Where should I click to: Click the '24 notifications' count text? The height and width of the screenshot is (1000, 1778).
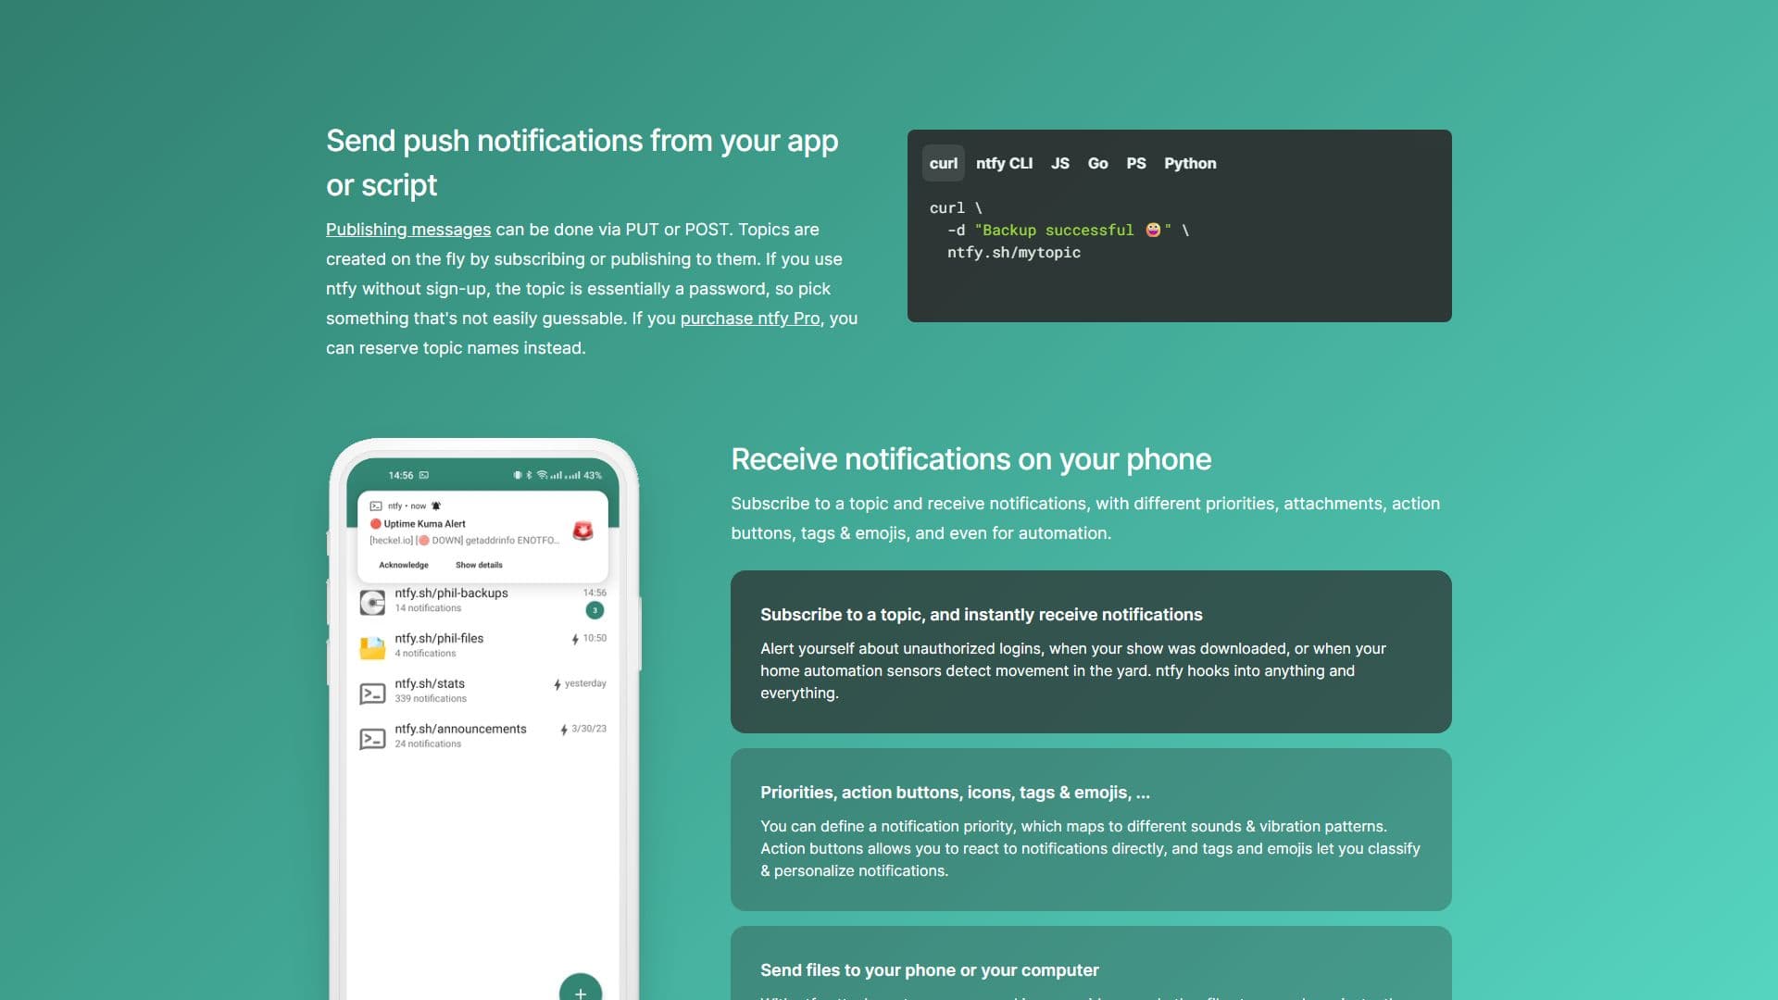(x=428, y=744)
